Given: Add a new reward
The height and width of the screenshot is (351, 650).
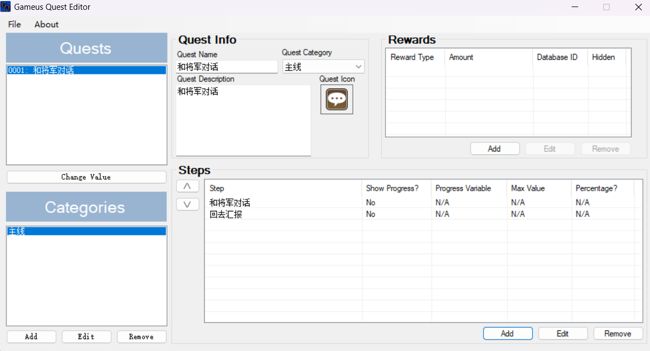Looking at the screenshot, I should [x=494, y=148].
